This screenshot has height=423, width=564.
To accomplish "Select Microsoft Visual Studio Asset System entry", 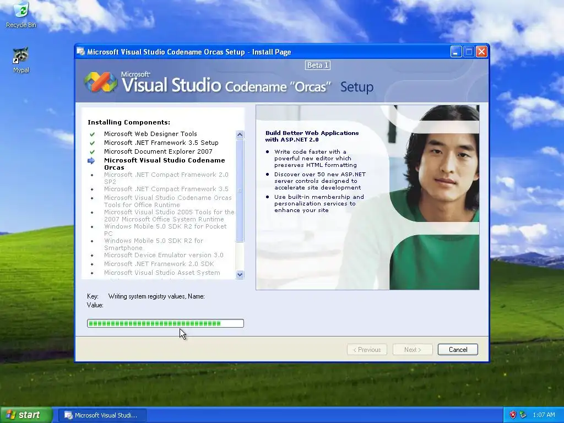I will pyautogui.click(x=162, y=273).
